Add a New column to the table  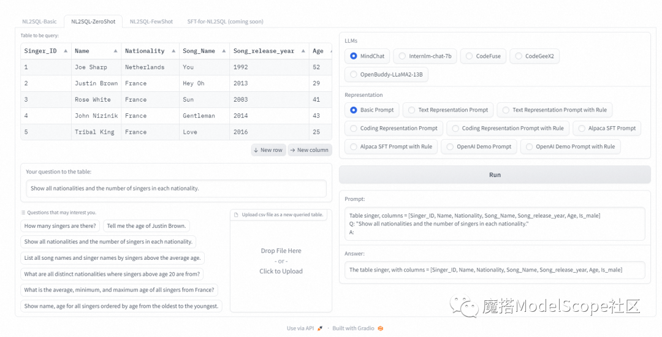pos(309,150)
